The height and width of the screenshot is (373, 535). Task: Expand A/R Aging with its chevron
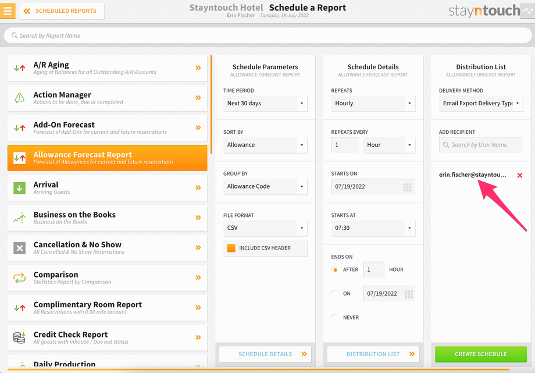coord(198,68)
